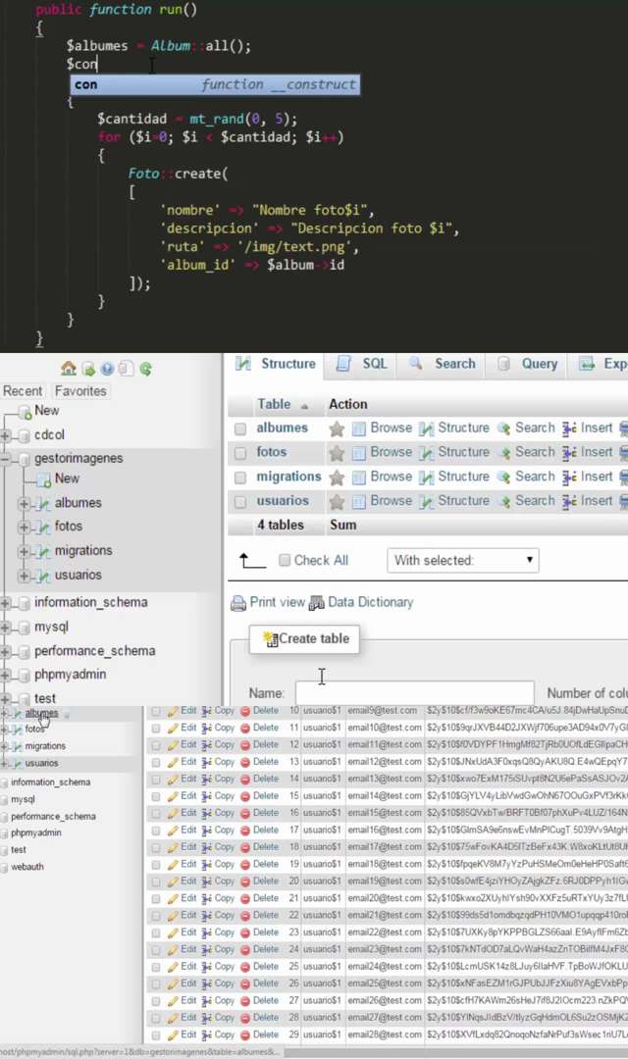Viewport: 628px width, 1059px height.
Task: Open the albumes table name link
Action: [x=282, y=429]
